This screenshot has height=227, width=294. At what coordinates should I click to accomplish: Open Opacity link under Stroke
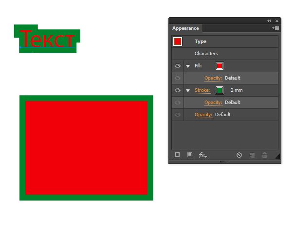[213, 103]
